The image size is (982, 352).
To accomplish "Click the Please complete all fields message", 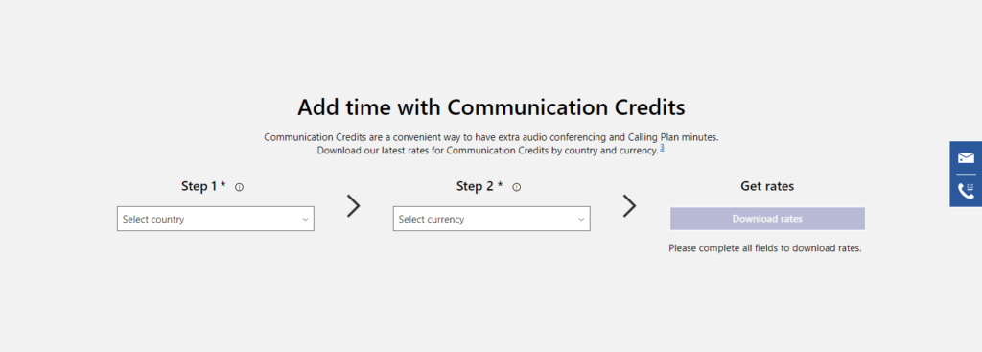I will pos(765,248).
